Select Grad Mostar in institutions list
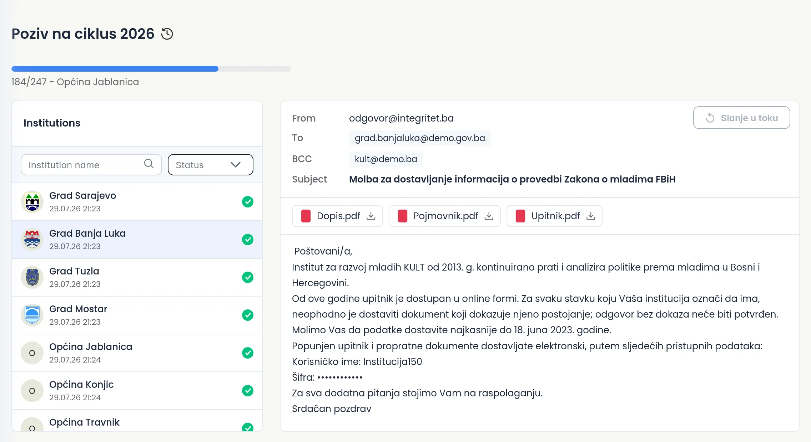 coord(137,315)
